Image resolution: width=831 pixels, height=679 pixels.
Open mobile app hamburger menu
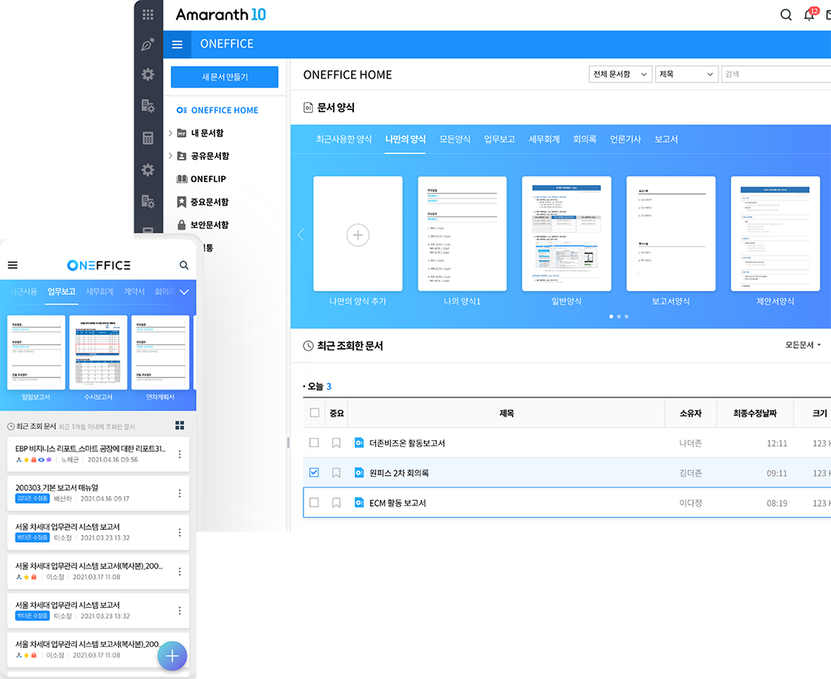coord(13,265)
